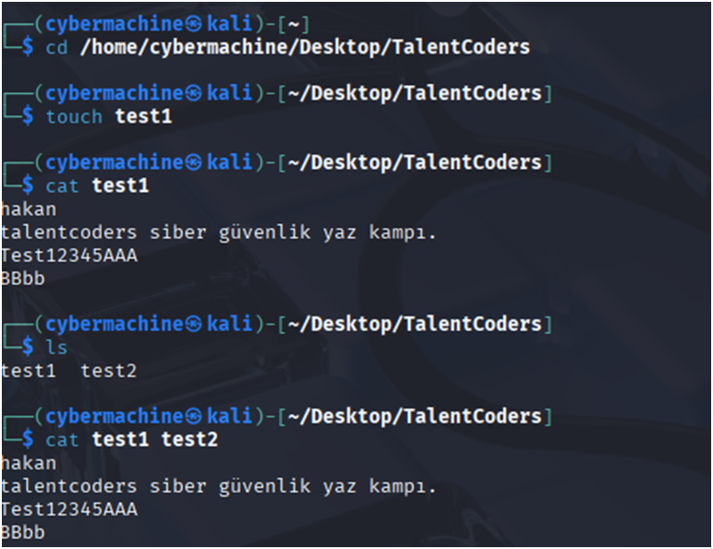Click first 'BBbb' output line
The image size is (713, 549).
[x=23, y=279]
